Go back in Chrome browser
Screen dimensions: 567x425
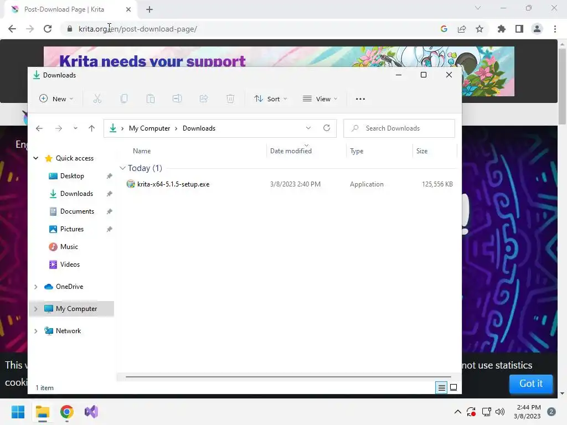pos(12,29)
